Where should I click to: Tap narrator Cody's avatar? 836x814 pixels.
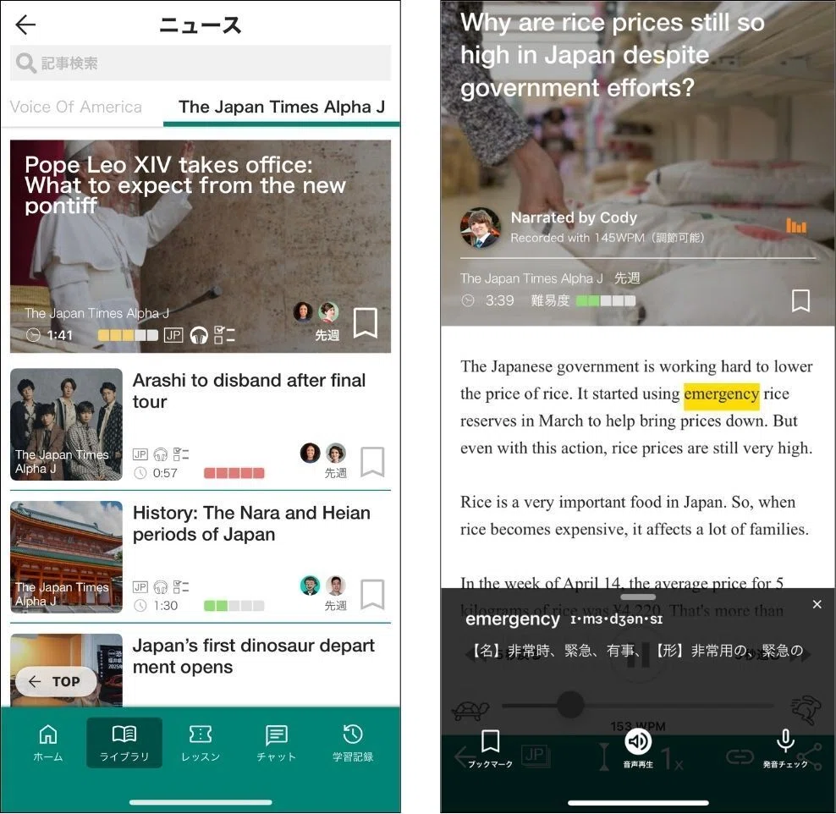pyautogui.click(x=481, y=228)
